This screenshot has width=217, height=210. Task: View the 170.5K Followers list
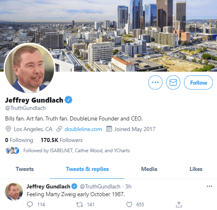click(61, 140)
